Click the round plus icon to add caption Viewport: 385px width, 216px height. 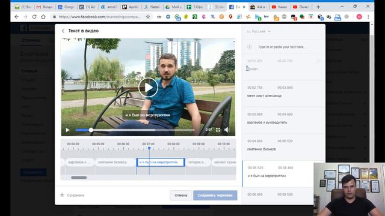(x=250, y=47)
